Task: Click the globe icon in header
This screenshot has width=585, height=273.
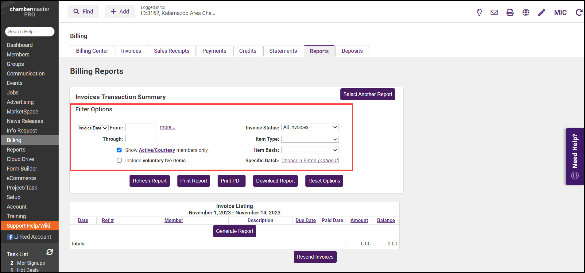Action: pos(526,12)
